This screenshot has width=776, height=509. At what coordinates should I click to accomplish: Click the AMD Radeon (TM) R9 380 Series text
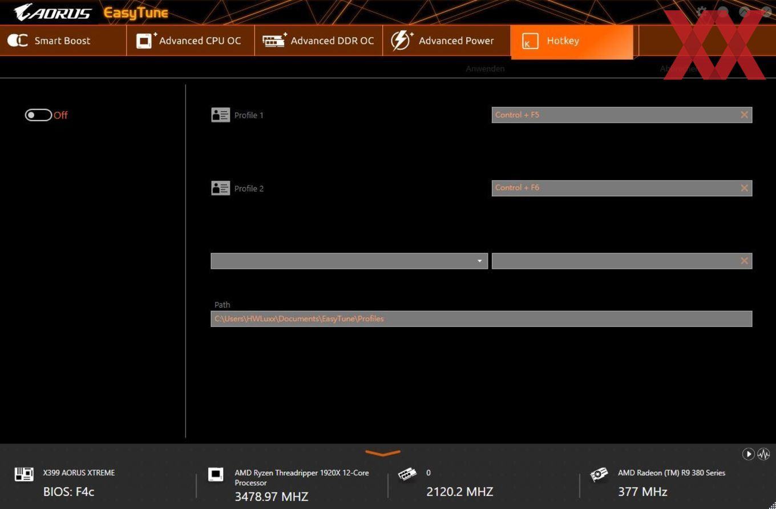point(672,472)
